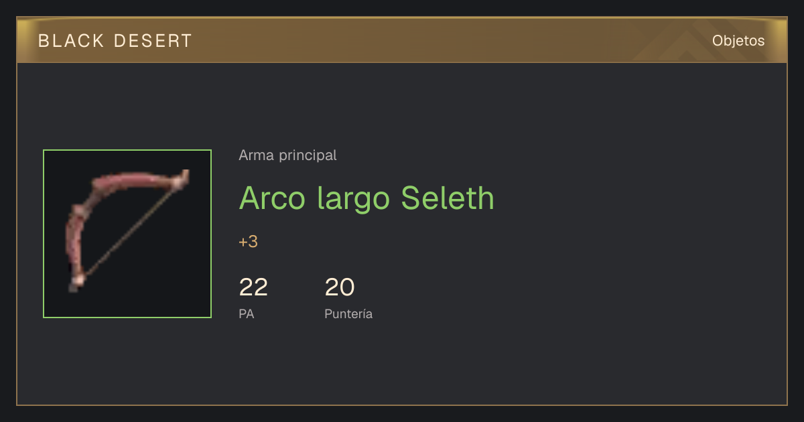Click the Puntería value 20
Image resolution: width=804 pixels, height=422 pixels.
340,287
